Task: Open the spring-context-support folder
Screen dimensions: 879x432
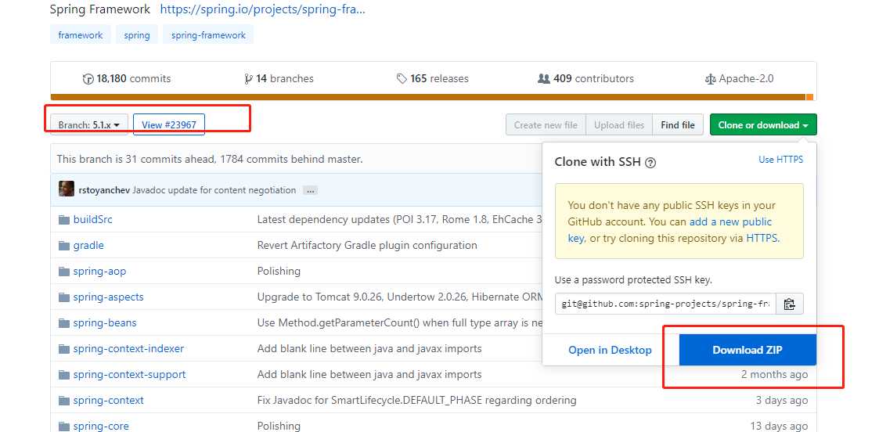Action: [129, 374]
